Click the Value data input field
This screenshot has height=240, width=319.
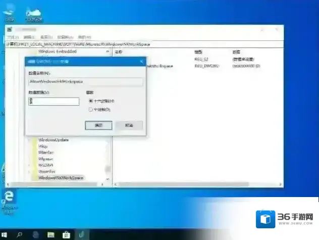(54, 102)
